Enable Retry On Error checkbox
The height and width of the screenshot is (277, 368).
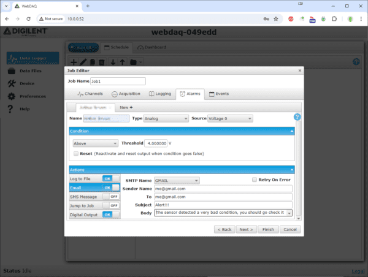[x=255, y=180]
